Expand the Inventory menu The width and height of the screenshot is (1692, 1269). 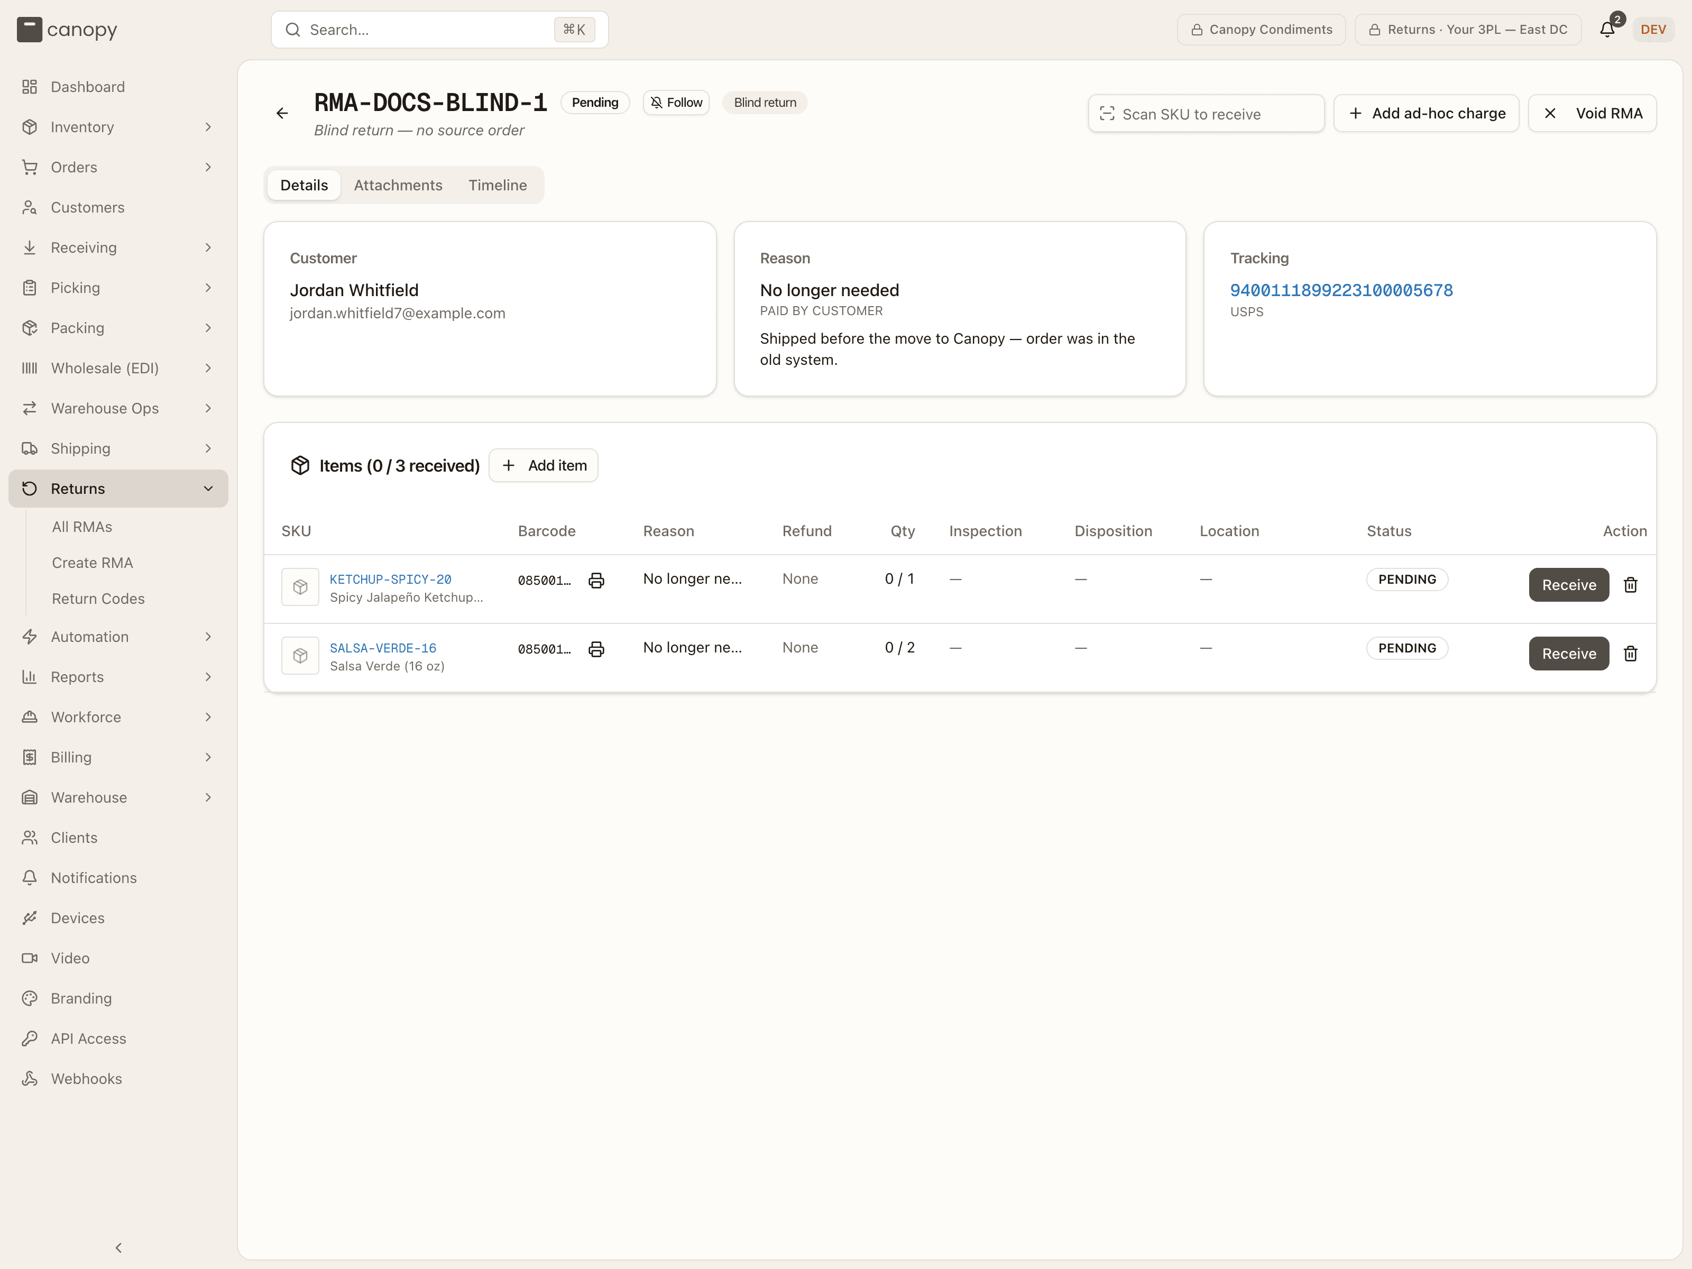pyautogui.click(x=118, y=127)
